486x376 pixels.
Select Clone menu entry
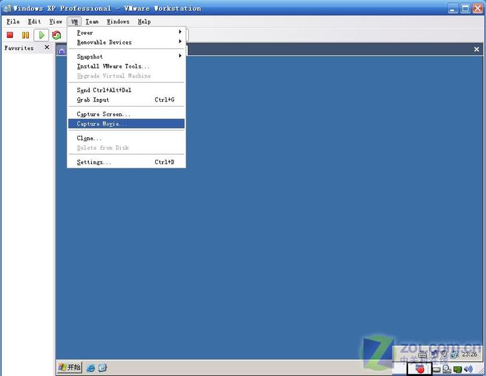pyautogui.click(x=126, y=138)
